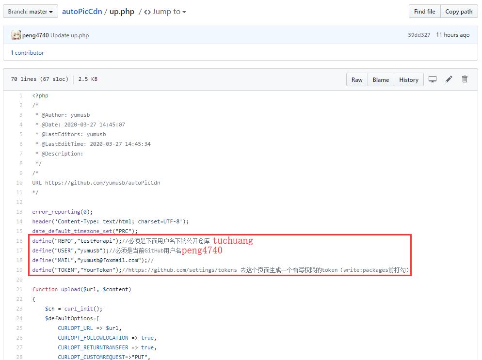Click the CURLOPT_RETURNTRANSFER => true line
Image resolution: width=482 pixels, height=360 pixels.
click(107, 347)
